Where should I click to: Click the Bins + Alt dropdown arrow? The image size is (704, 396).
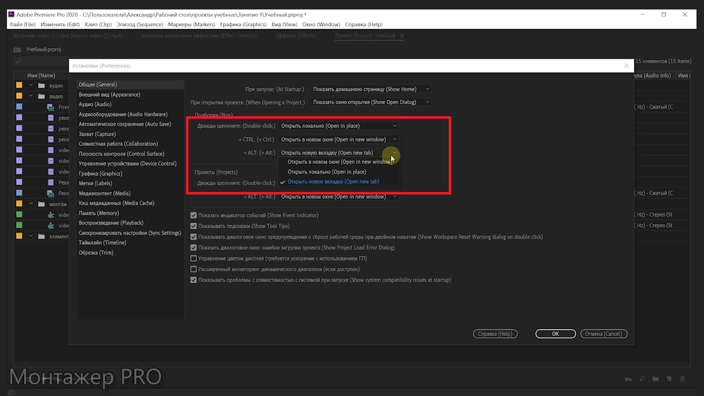(x=394, y=153)
